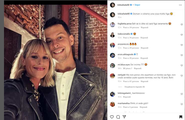Image resolution: width=185 pixels, height=120 pixels.
Task: Like lodocomello's comment
Action: [x=182, y=35]
